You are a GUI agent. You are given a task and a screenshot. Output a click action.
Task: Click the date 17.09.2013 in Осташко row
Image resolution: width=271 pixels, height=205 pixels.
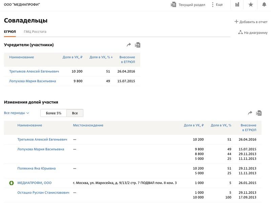click(x=248, y=197)
